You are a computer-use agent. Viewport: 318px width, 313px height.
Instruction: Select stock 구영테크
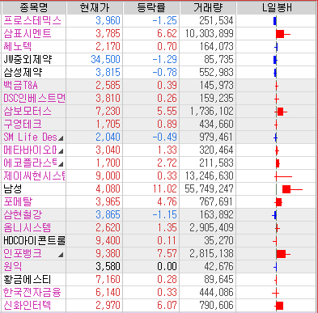23,125
